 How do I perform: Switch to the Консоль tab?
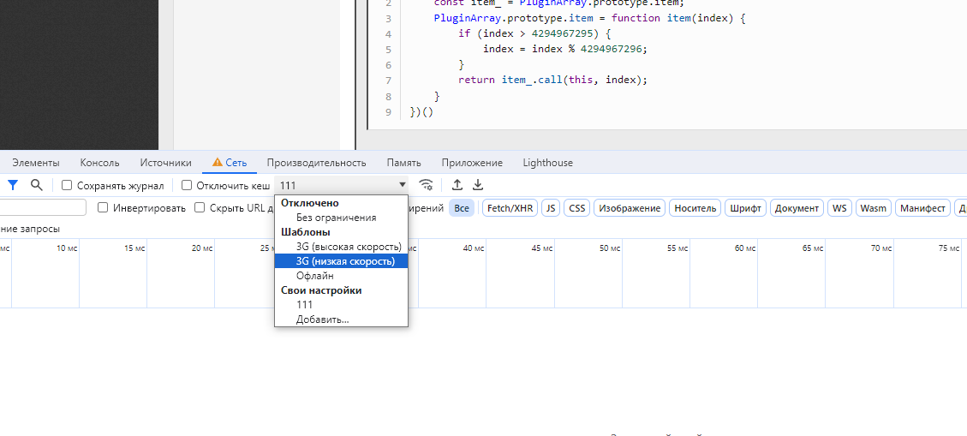coord(99,163)
